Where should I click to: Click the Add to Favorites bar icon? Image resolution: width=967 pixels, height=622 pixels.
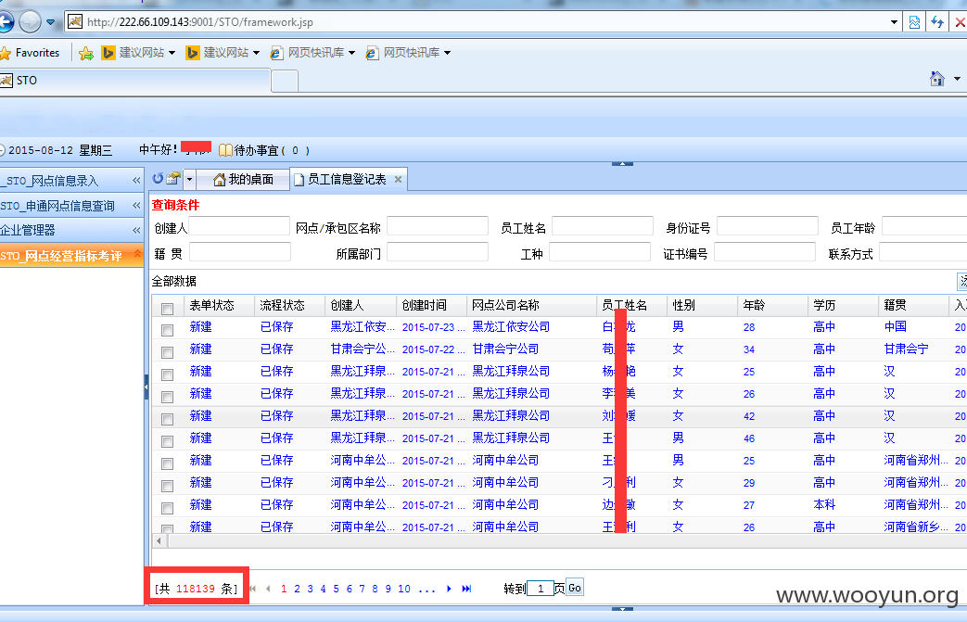[86, 53]
